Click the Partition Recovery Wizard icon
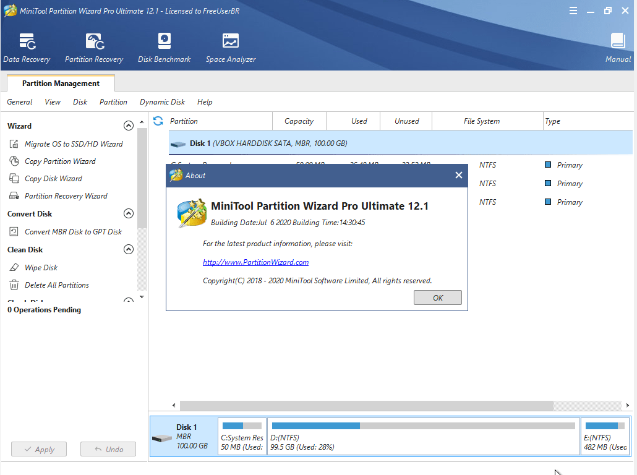 pyautogui.click(x=14, y=196)
